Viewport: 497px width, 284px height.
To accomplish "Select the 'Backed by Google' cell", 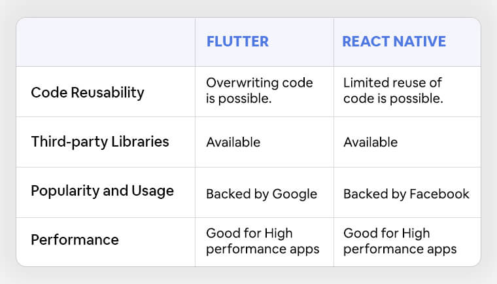I will tap(262, 194).
